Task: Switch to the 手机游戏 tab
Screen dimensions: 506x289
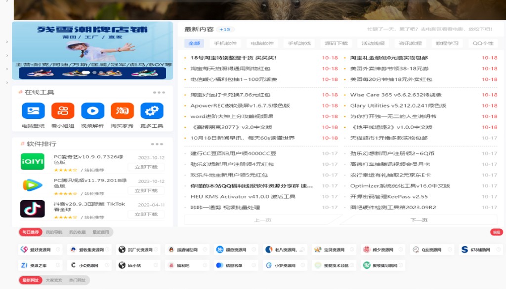Action: (299, 43)
